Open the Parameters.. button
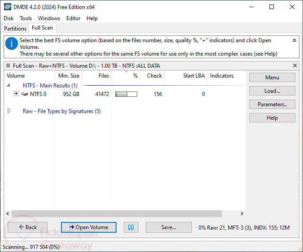The image size is (303, 252). pos(272,104)
